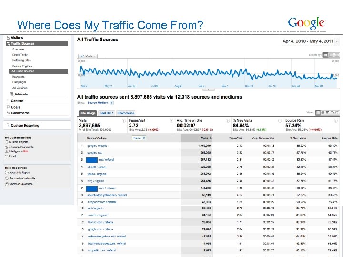343x257 pixels.
Task: Open Ad Versions in the sidebar
Action: (20, 88)
